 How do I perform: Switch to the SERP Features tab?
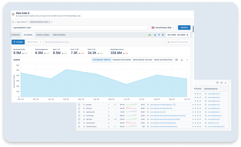[59, 35]
